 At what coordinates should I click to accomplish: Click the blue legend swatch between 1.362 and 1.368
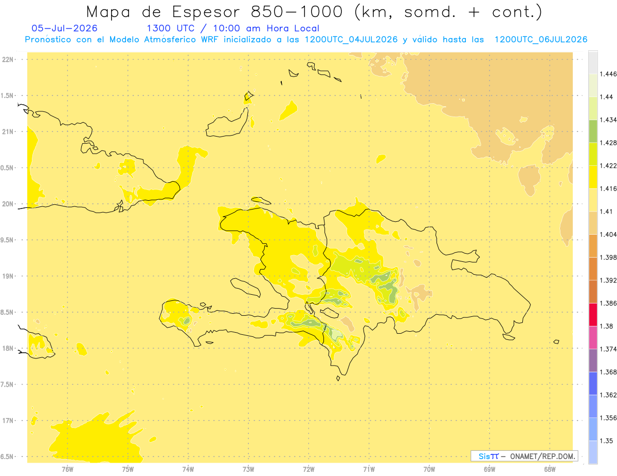pos(593,383)
